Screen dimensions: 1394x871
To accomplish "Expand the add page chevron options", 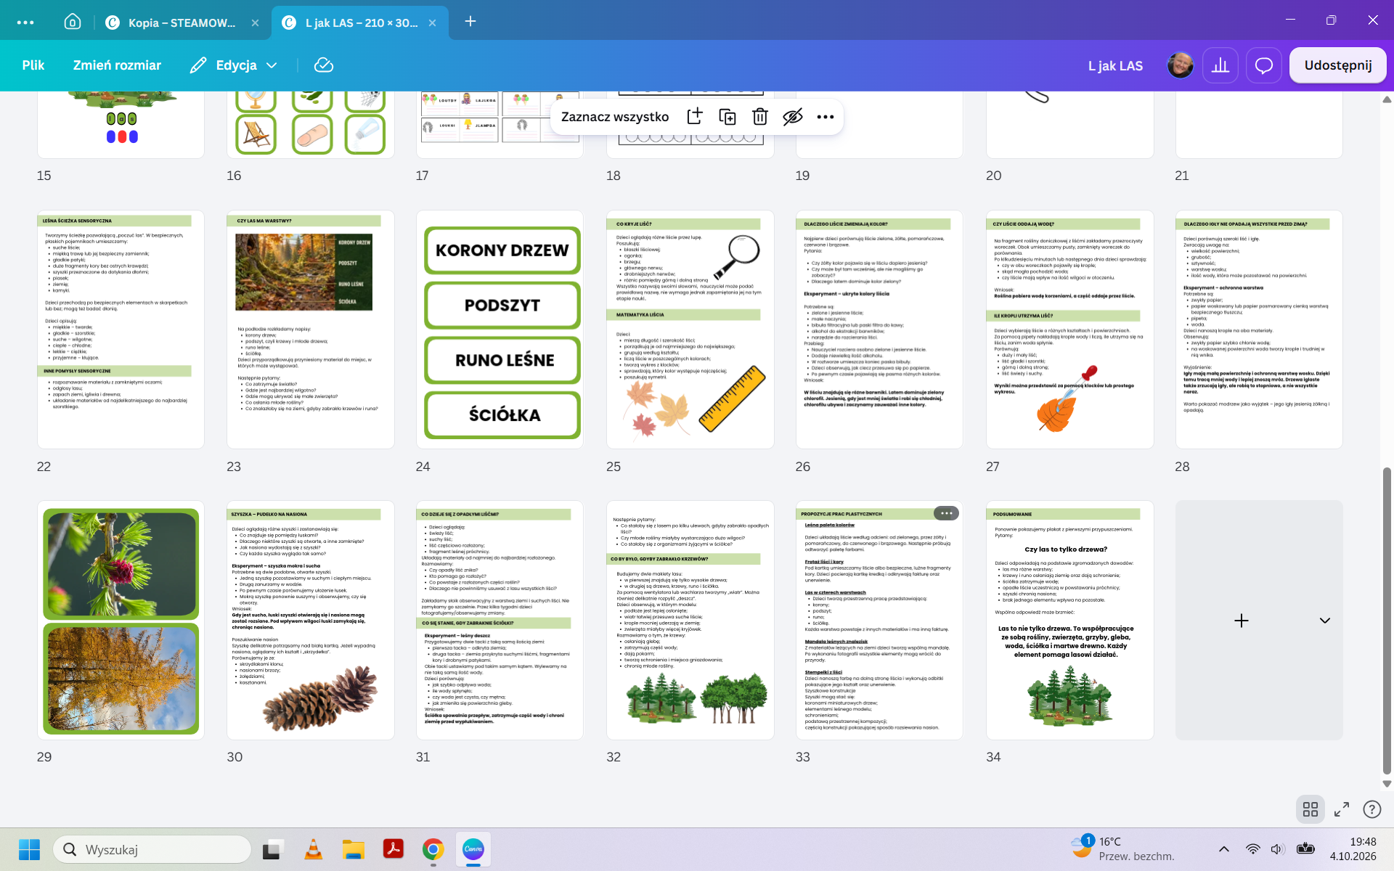I will point(1324,621).
